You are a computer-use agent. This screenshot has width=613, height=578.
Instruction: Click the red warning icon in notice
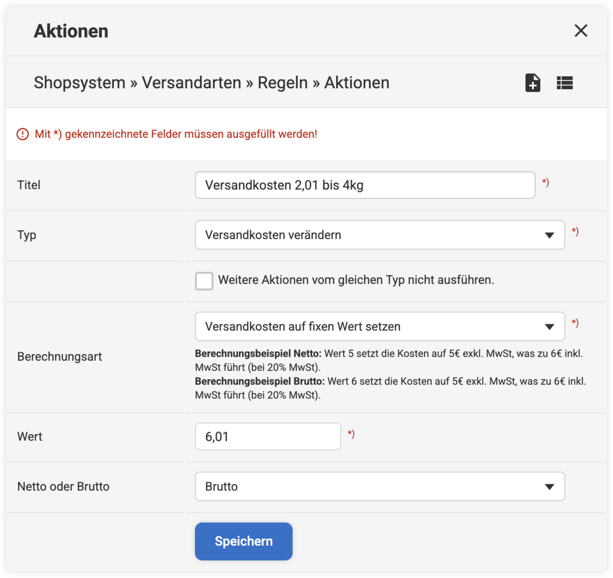coord(23,134)
